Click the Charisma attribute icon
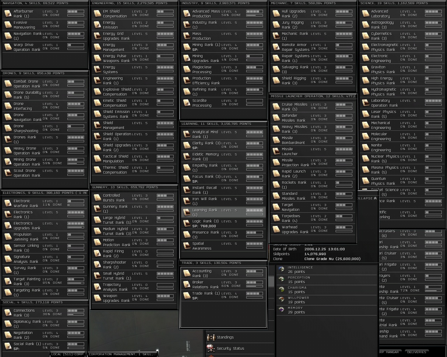The height and width of the screenshot is (357, 447). click(x=281, y=289)
